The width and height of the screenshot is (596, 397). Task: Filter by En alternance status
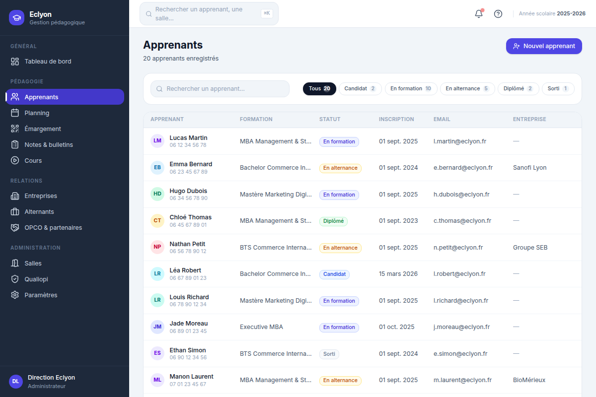click(x=467, y=89)
